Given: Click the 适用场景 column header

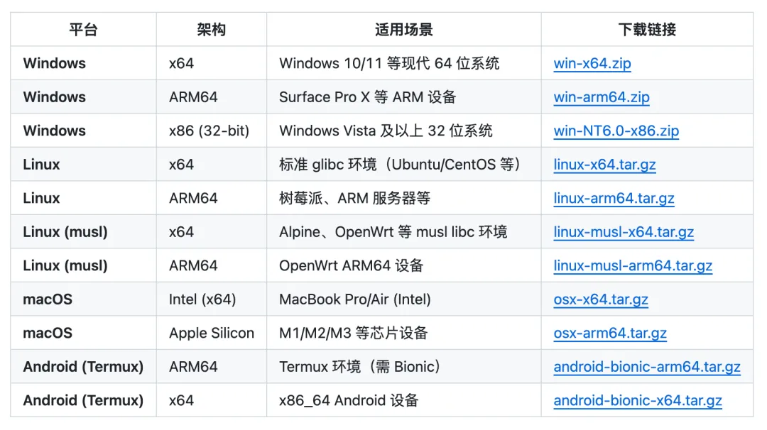Looking at the screenshot, I should click(x=403, y=30).
